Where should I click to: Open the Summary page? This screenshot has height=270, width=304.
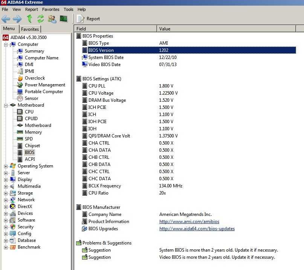(x=35, y=51)
